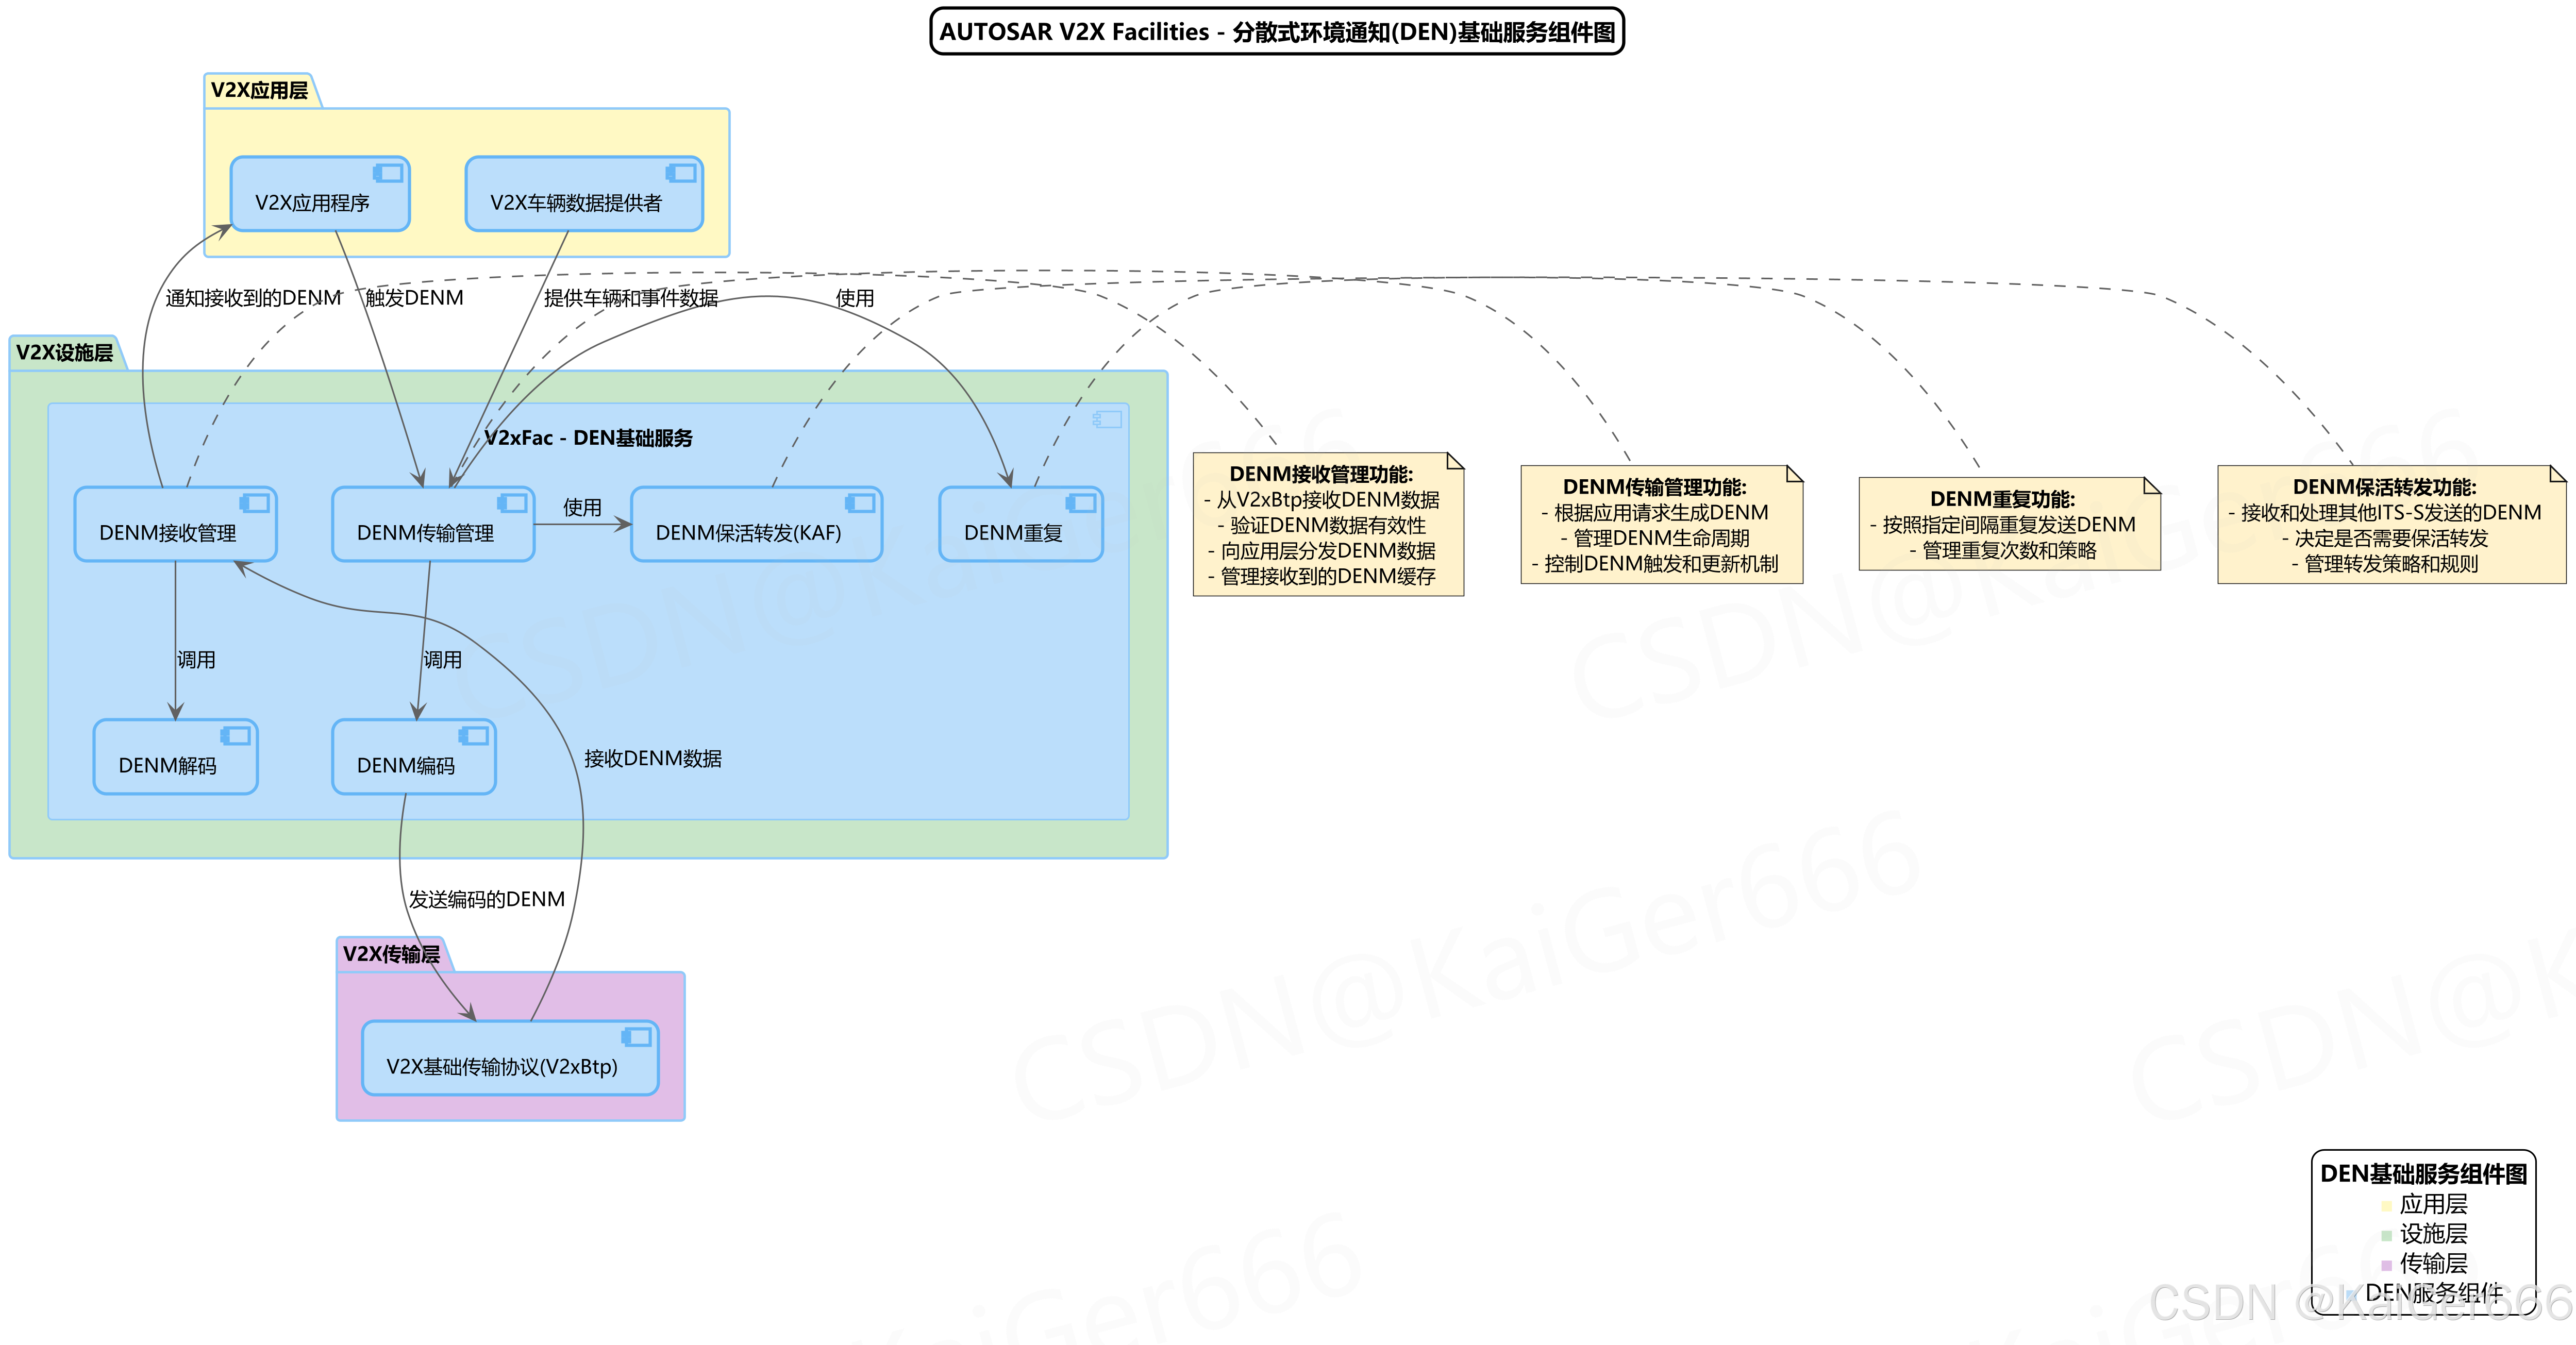Click 调用 label under DENM传输管理
The width and height of the screenshot is (2576, 1345).
(442, 660)
